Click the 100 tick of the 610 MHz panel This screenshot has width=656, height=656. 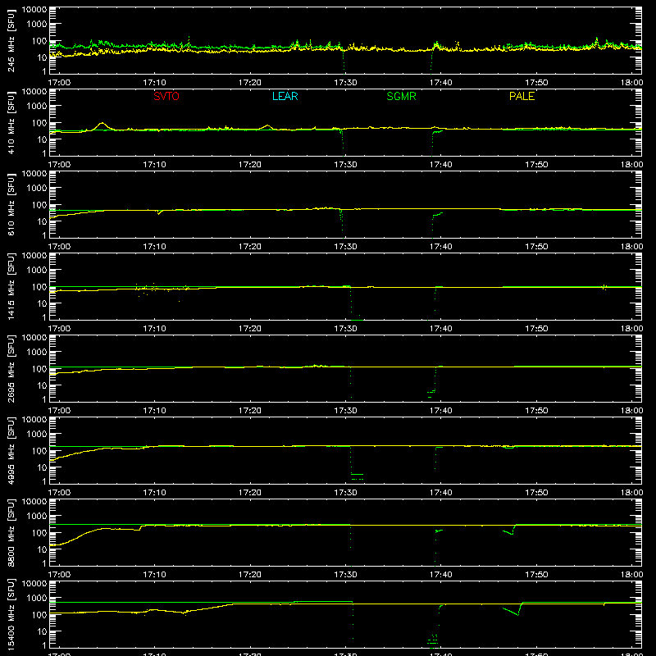(x=39, y=205)
